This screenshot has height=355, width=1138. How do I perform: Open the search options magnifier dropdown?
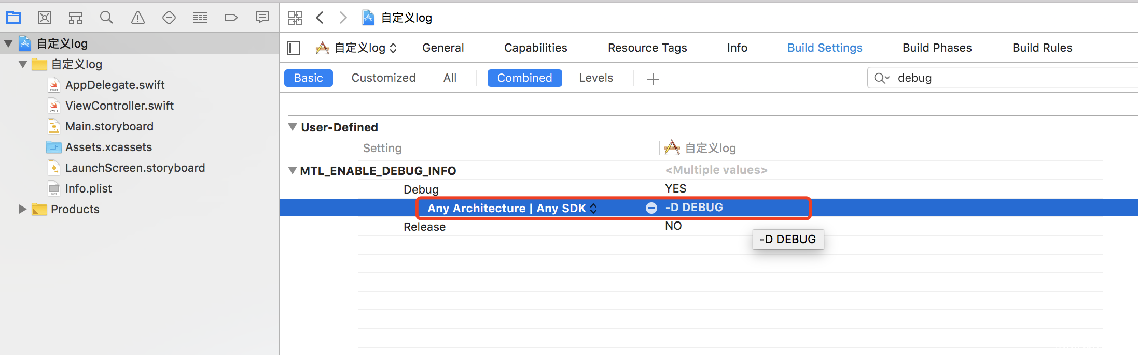coord(882,78)
